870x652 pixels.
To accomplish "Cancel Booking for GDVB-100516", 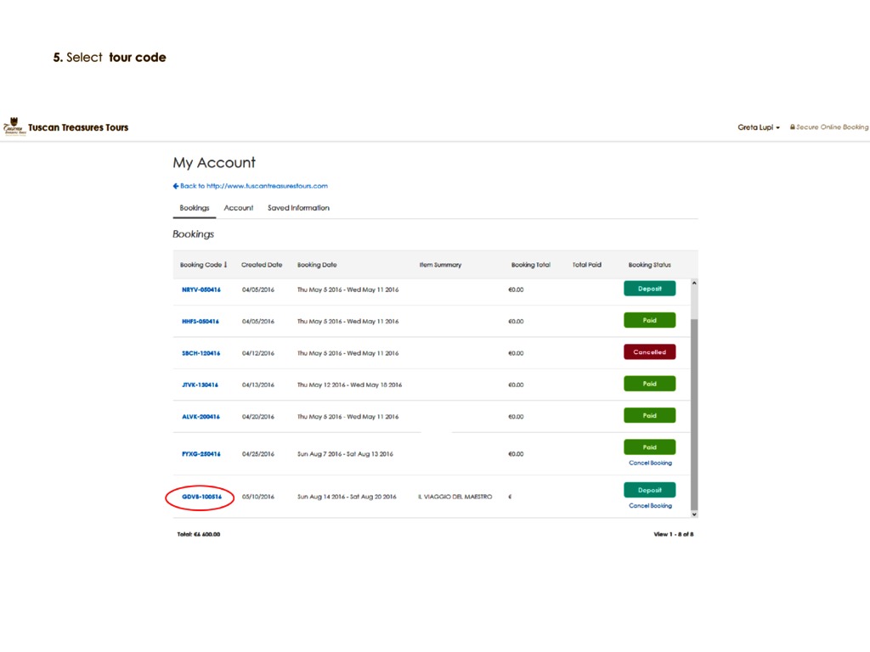I will coord(650,506).
